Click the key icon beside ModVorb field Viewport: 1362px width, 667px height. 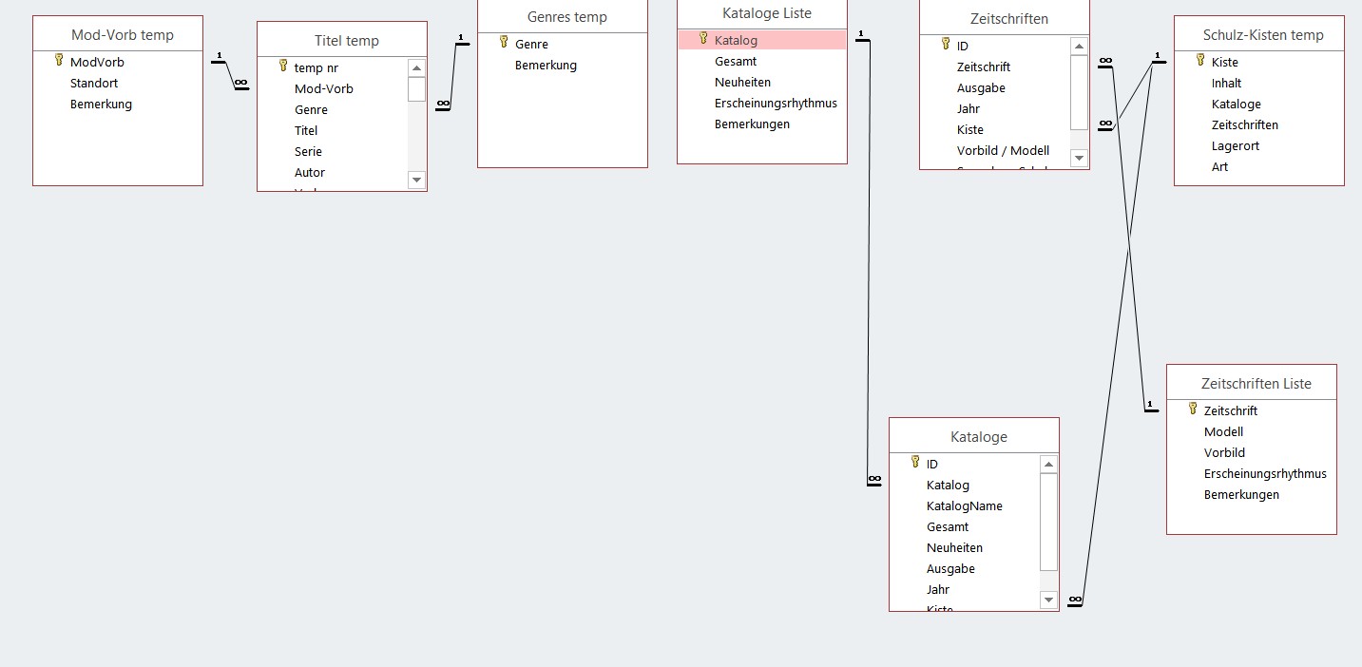pyautogui.click(x=59, y=61)
